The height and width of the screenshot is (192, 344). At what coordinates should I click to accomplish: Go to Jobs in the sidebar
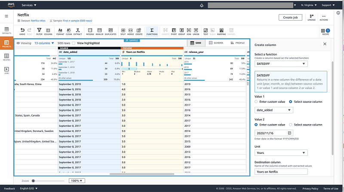(6, 70)
